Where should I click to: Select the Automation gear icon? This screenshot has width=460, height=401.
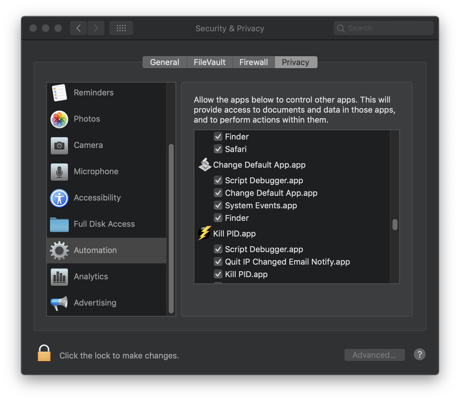(59, 251)
